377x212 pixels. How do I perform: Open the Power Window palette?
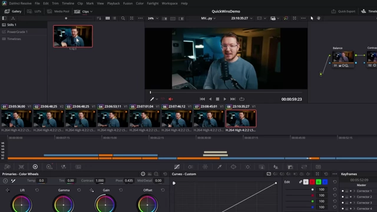point(233,167)
